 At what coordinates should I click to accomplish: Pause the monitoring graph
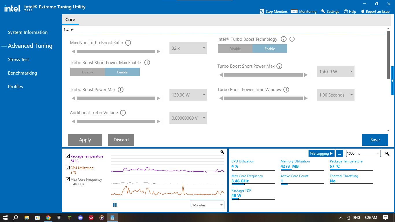(115, 205)
